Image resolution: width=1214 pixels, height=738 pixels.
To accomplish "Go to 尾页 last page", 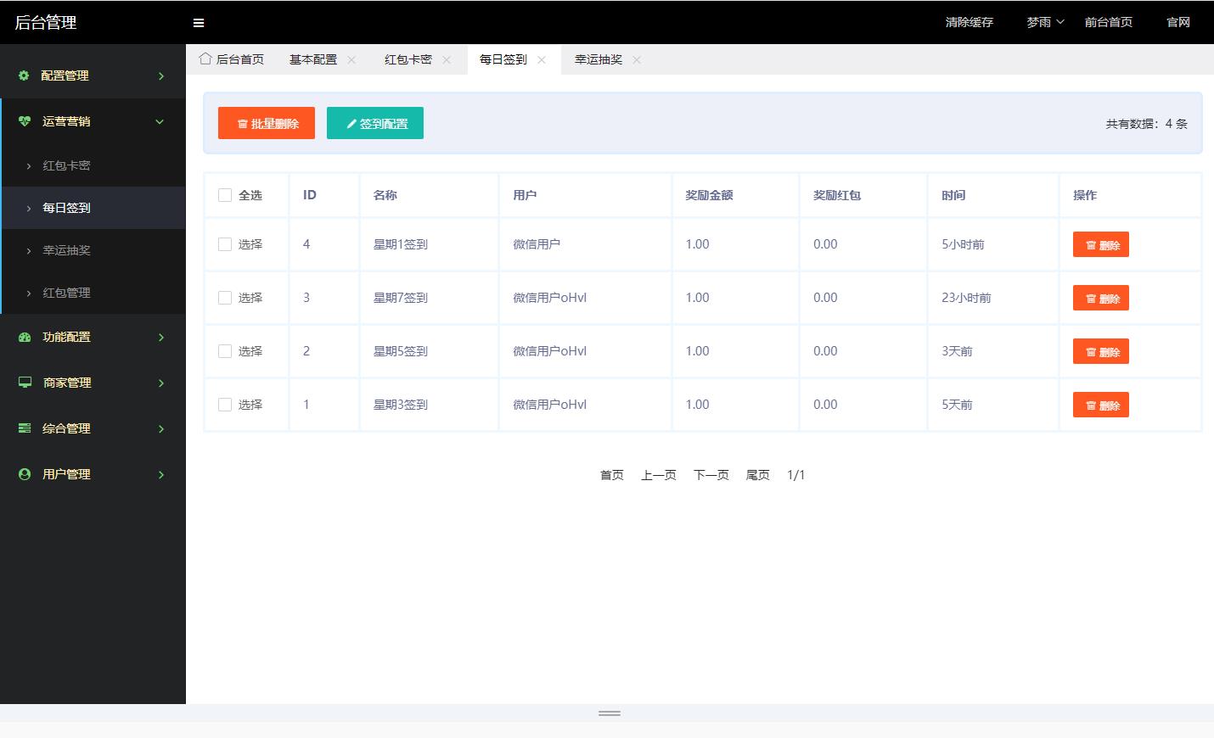I will [x=758, y=475].
